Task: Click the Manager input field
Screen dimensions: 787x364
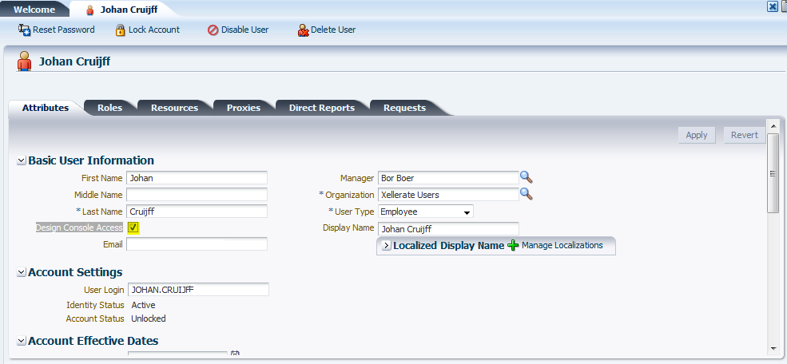Action: (448, 178)
